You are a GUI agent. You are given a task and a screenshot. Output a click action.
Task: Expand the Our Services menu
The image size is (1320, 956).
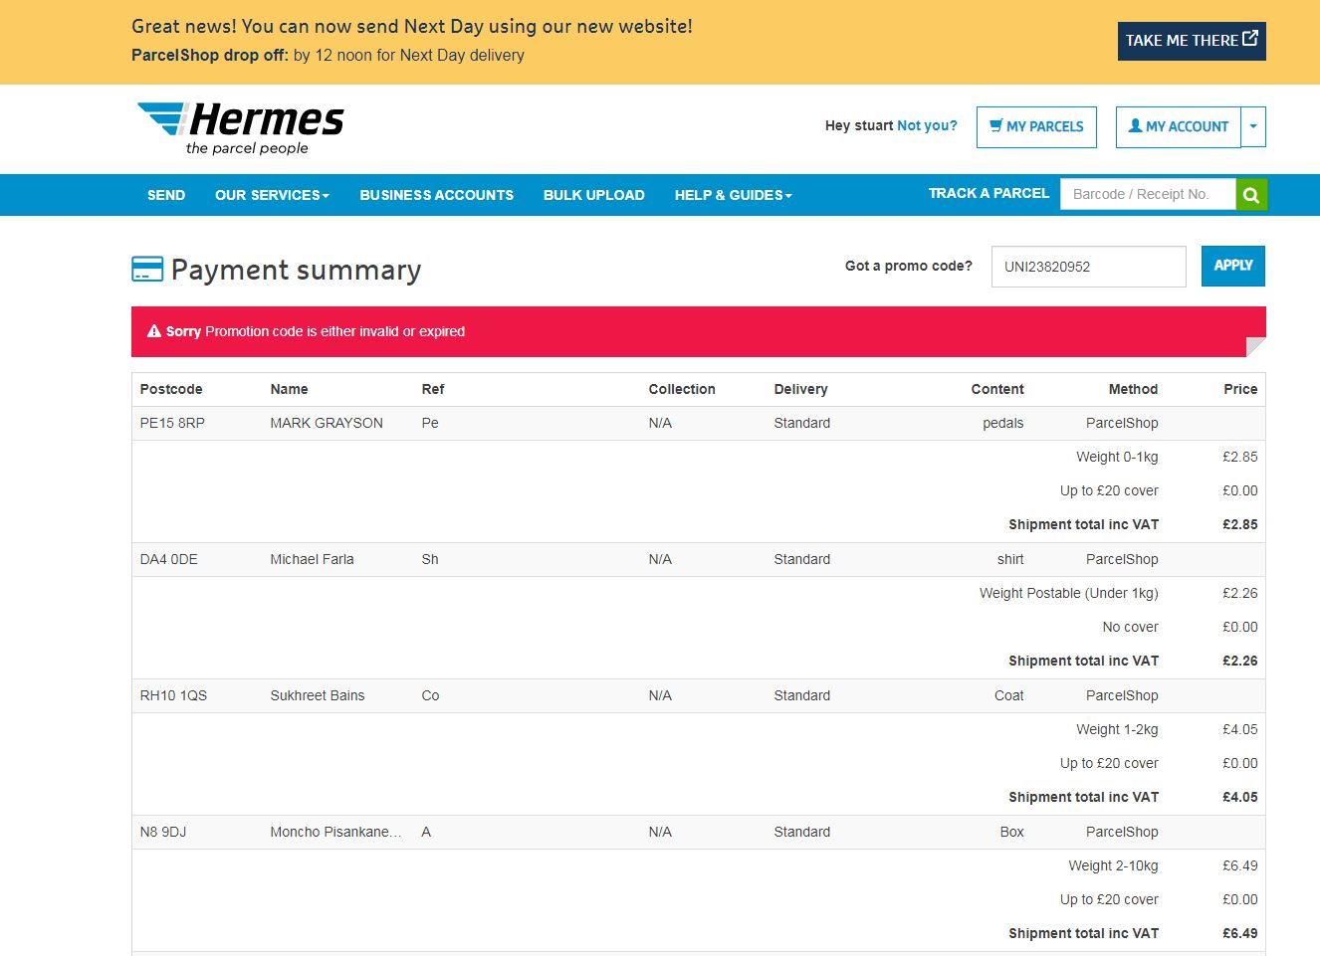tap(272, 195)
